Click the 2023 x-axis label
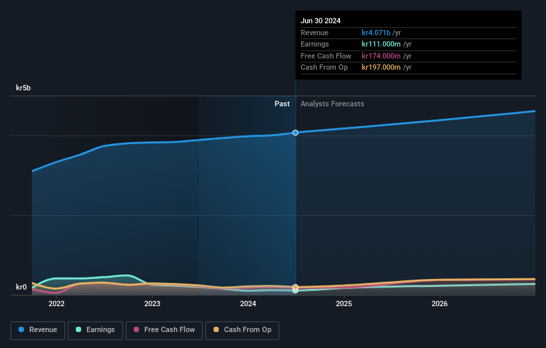 pyautogui.click(x=152, y=304)
